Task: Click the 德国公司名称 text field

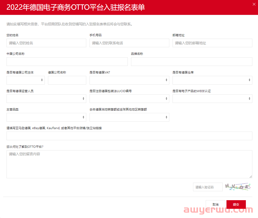Action: point(67,80)
